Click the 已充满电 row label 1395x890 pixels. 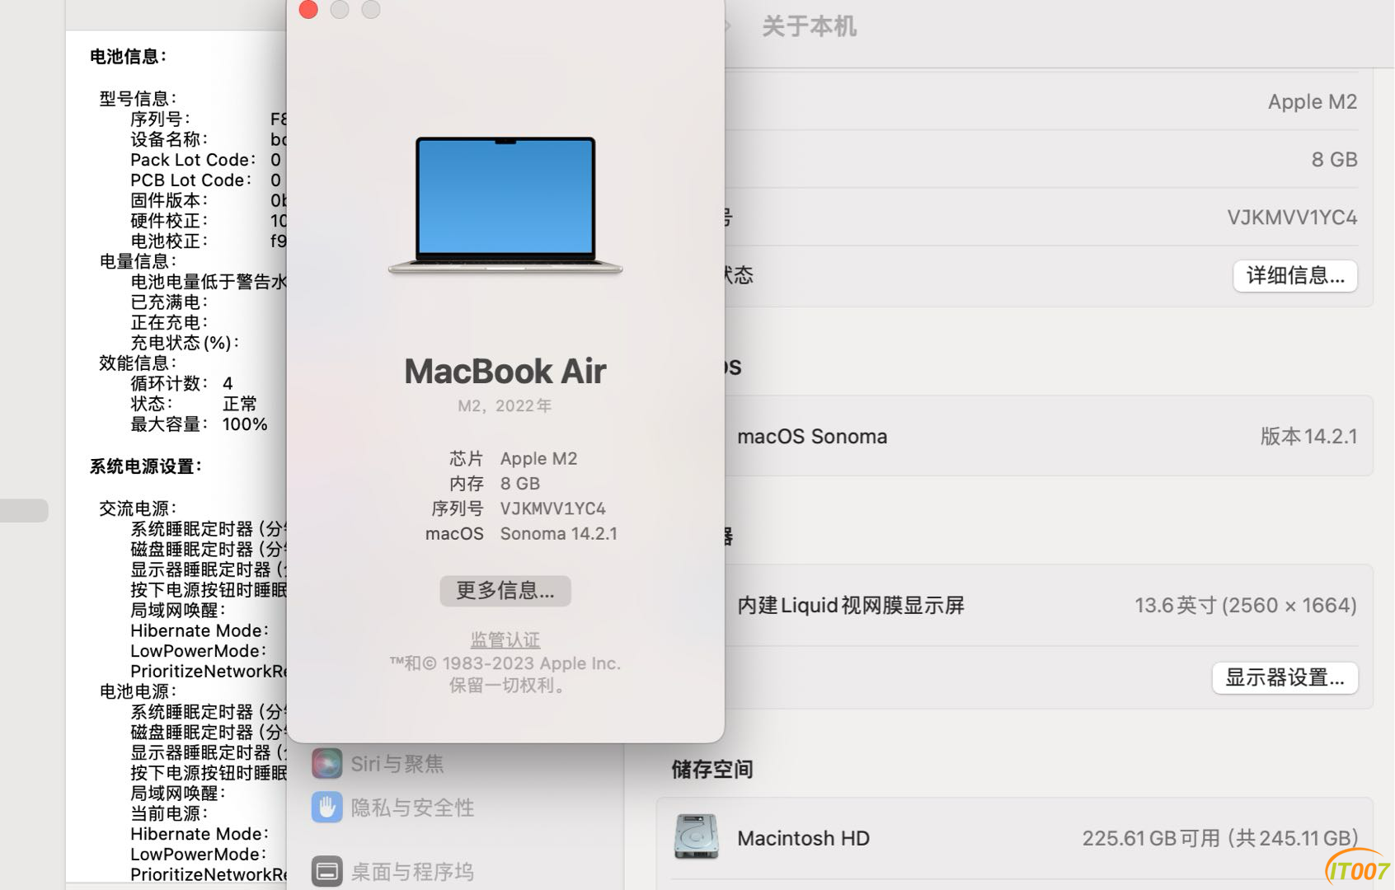(169, 302)
